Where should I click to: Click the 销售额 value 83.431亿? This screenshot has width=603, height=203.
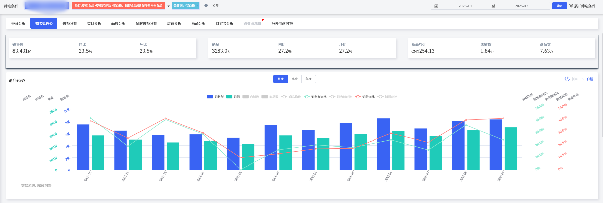point(22,51)
